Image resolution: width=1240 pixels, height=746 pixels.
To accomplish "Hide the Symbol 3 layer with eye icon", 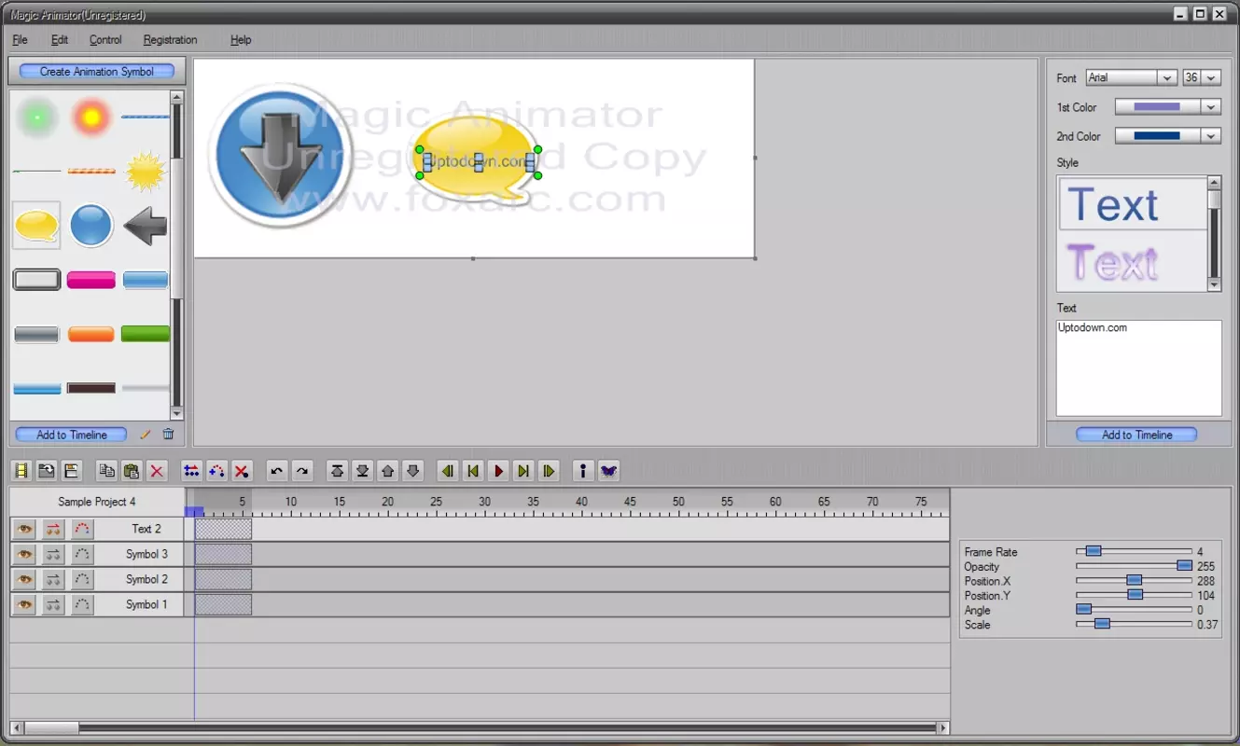I will pyautogui.click(x=24, y=554).
